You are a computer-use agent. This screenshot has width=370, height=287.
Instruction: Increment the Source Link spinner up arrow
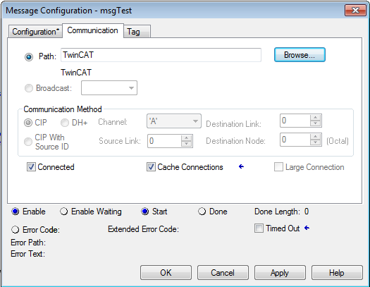(x=187, y=138)
